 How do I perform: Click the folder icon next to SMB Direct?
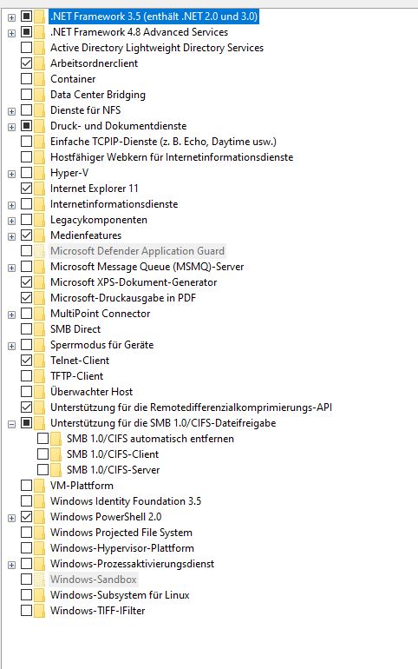click(x=40, y=329)
